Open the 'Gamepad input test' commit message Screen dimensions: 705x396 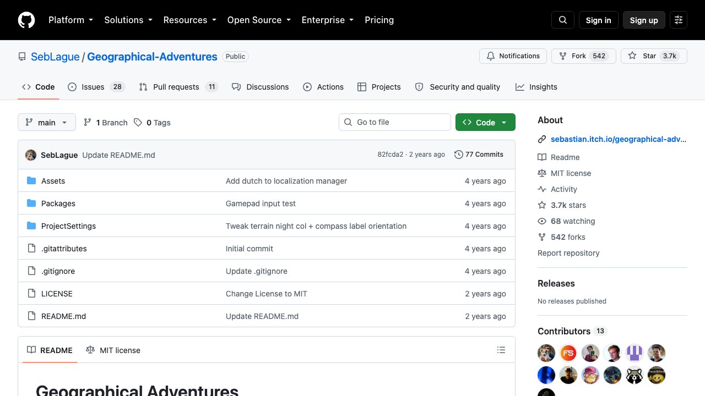tap(261, 204)
